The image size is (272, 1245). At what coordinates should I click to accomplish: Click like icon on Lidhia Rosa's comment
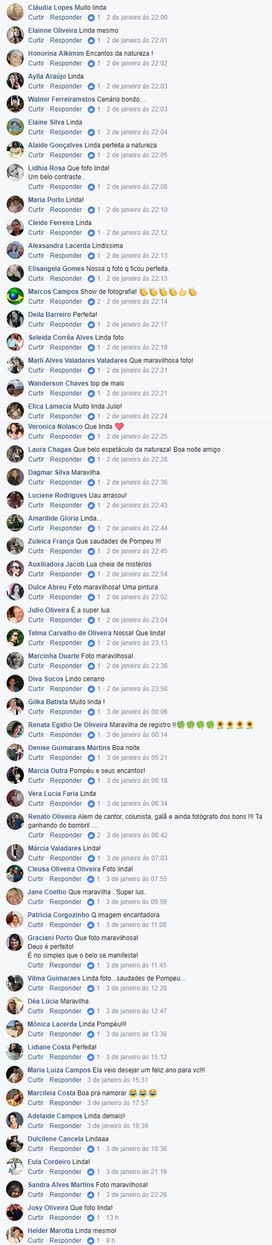[x=91, y=187]
